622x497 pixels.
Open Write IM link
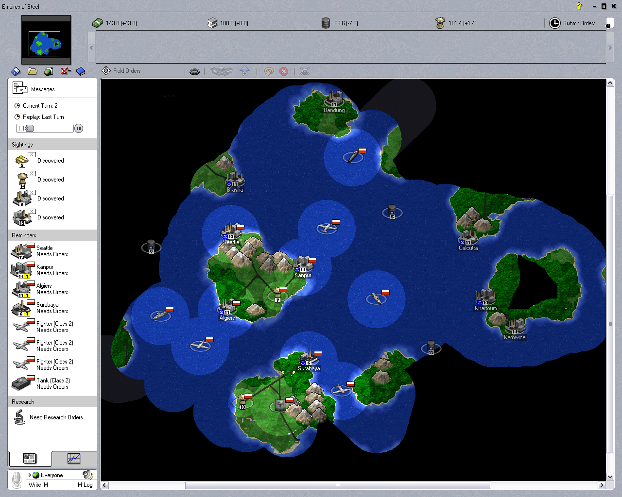click(38, 484)
